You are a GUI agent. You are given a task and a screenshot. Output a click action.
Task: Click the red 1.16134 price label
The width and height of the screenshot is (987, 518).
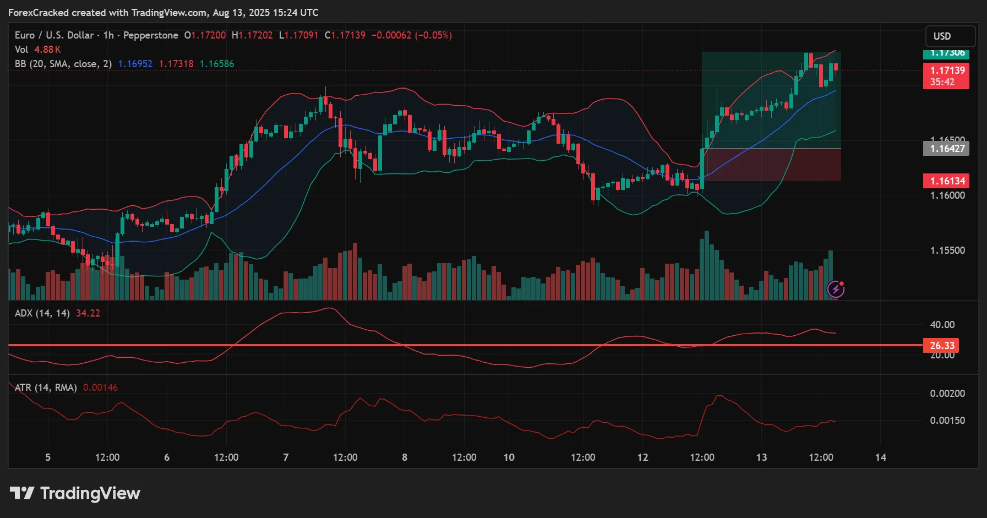point(946,181)
